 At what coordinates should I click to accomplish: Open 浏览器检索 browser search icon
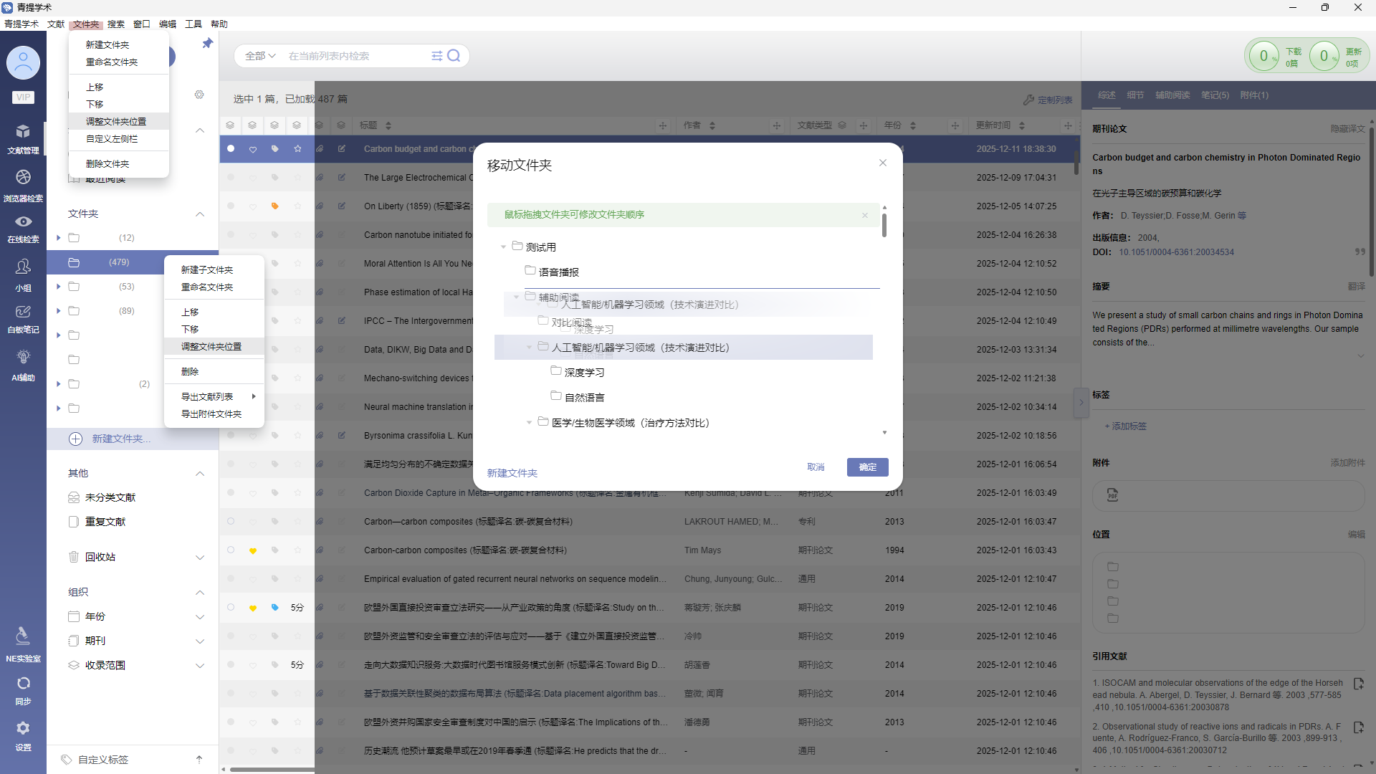click(x=23, y=178)
